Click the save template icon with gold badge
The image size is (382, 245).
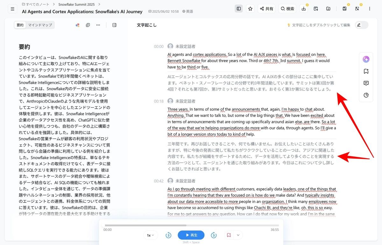pos(345,9)
